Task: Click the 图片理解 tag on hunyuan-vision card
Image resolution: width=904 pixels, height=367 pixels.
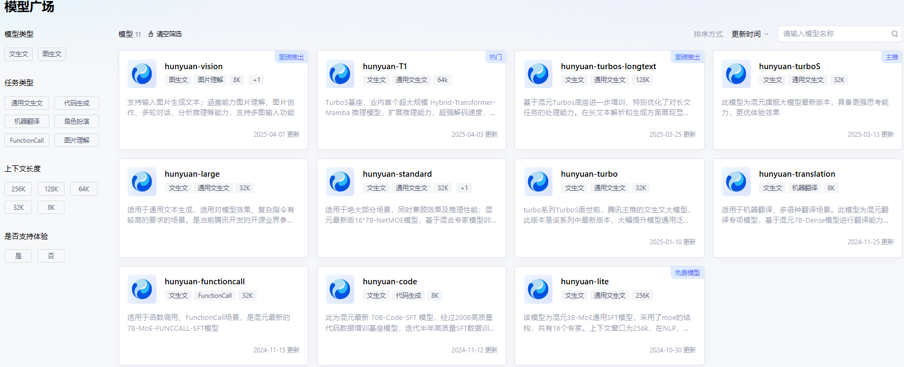Action: tap(211, 80)
